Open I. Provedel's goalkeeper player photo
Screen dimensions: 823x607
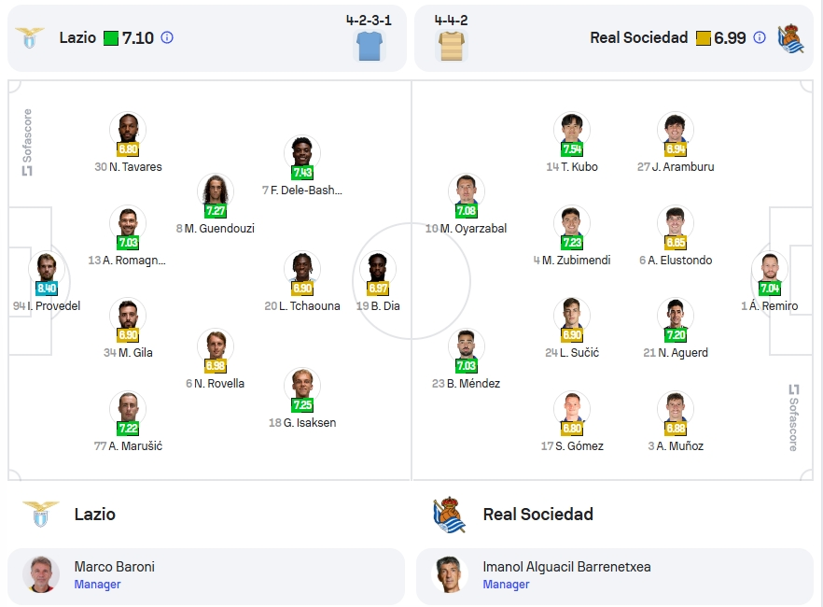point(47,268)
